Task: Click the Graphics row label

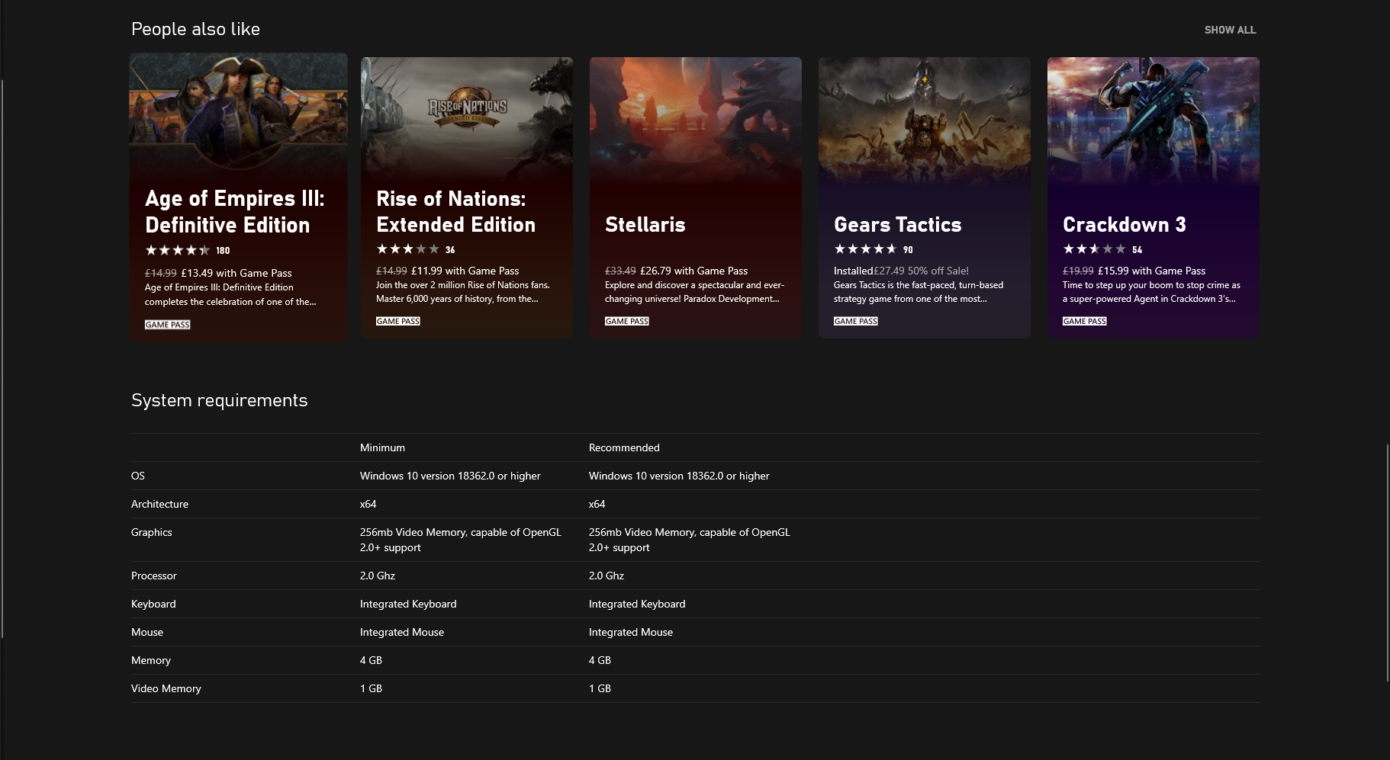Action: click(x=151, y=532)
